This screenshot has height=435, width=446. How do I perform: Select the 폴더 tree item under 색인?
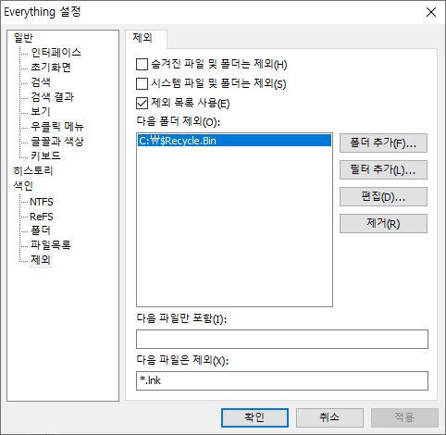tap(41, 230)
